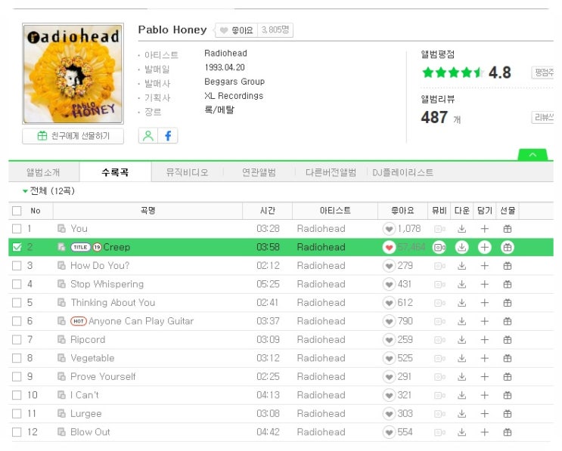The width and height of the screenshot is (562, 451).
Task: Click the album rating button beside 4.8
Action: point(542,73)
